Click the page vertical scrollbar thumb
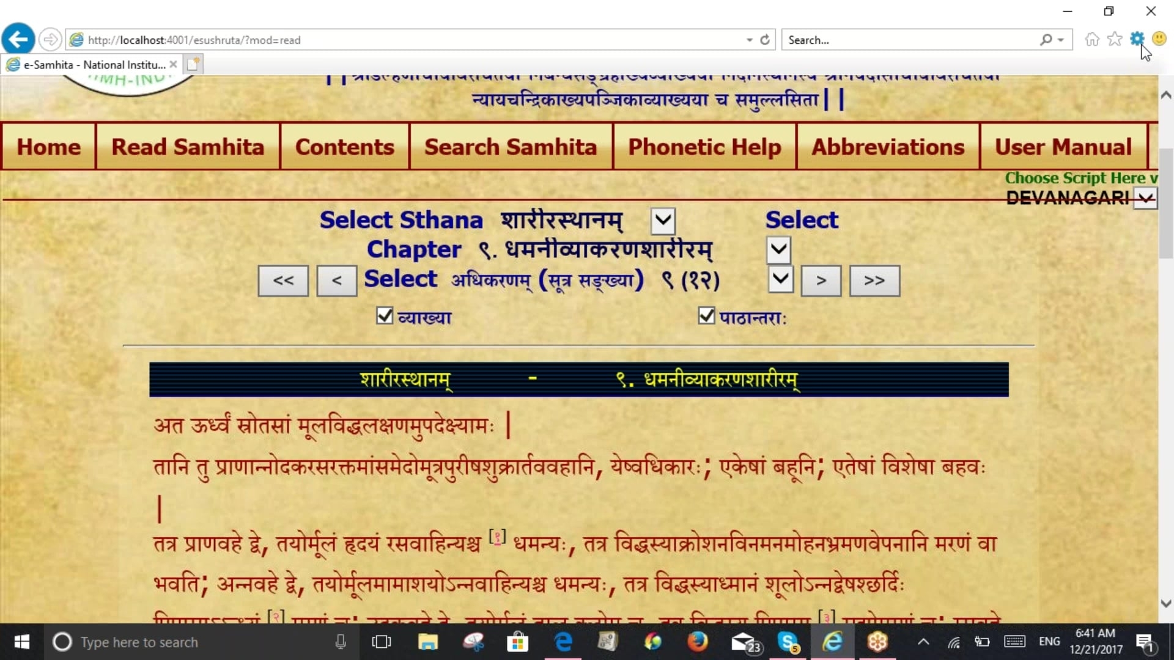The image size is (1174, 660). (1165, 205)
